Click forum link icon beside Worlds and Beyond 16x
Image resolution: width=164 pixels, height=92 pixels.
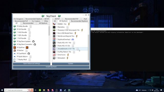coord(77,36)
